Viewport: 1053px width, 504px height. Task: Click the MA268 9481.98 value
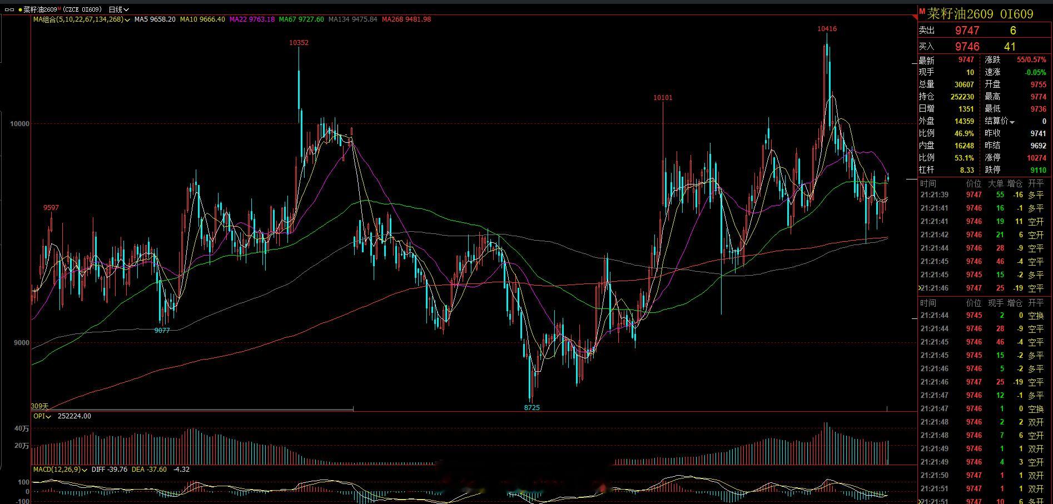tap(406, 19)
